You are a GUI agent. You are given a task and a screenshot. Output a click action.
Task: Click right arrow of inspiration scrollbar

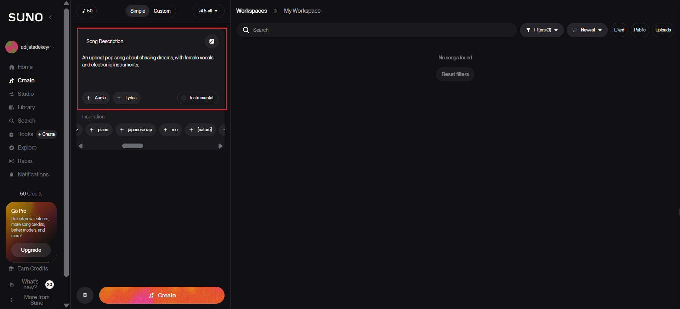click(x=220, y=146)
